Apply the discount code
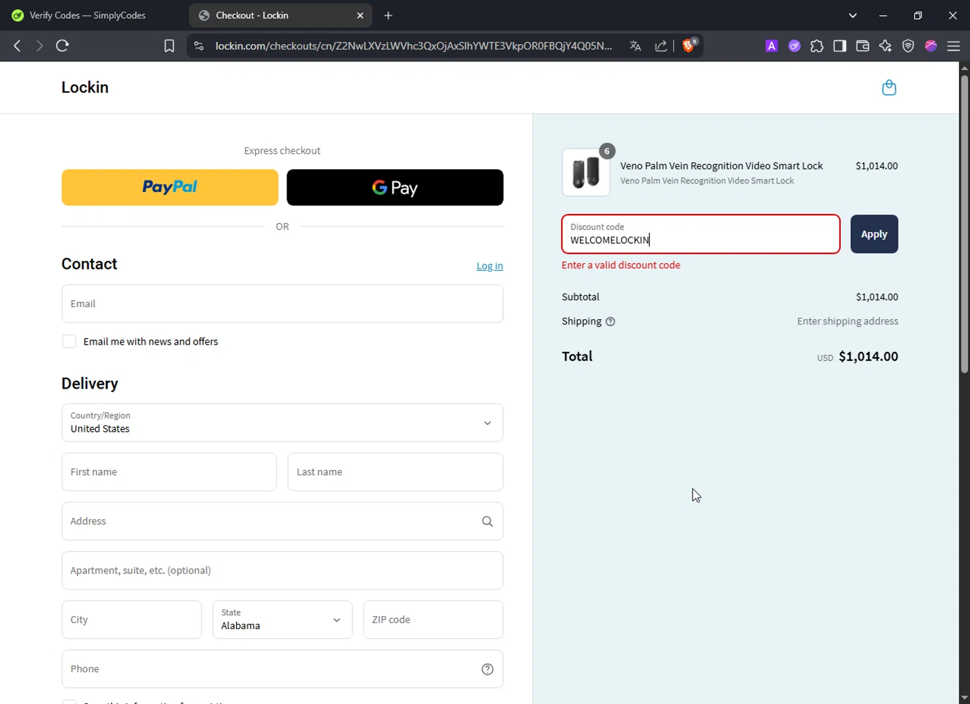970x704 pixels. (874, 234)
